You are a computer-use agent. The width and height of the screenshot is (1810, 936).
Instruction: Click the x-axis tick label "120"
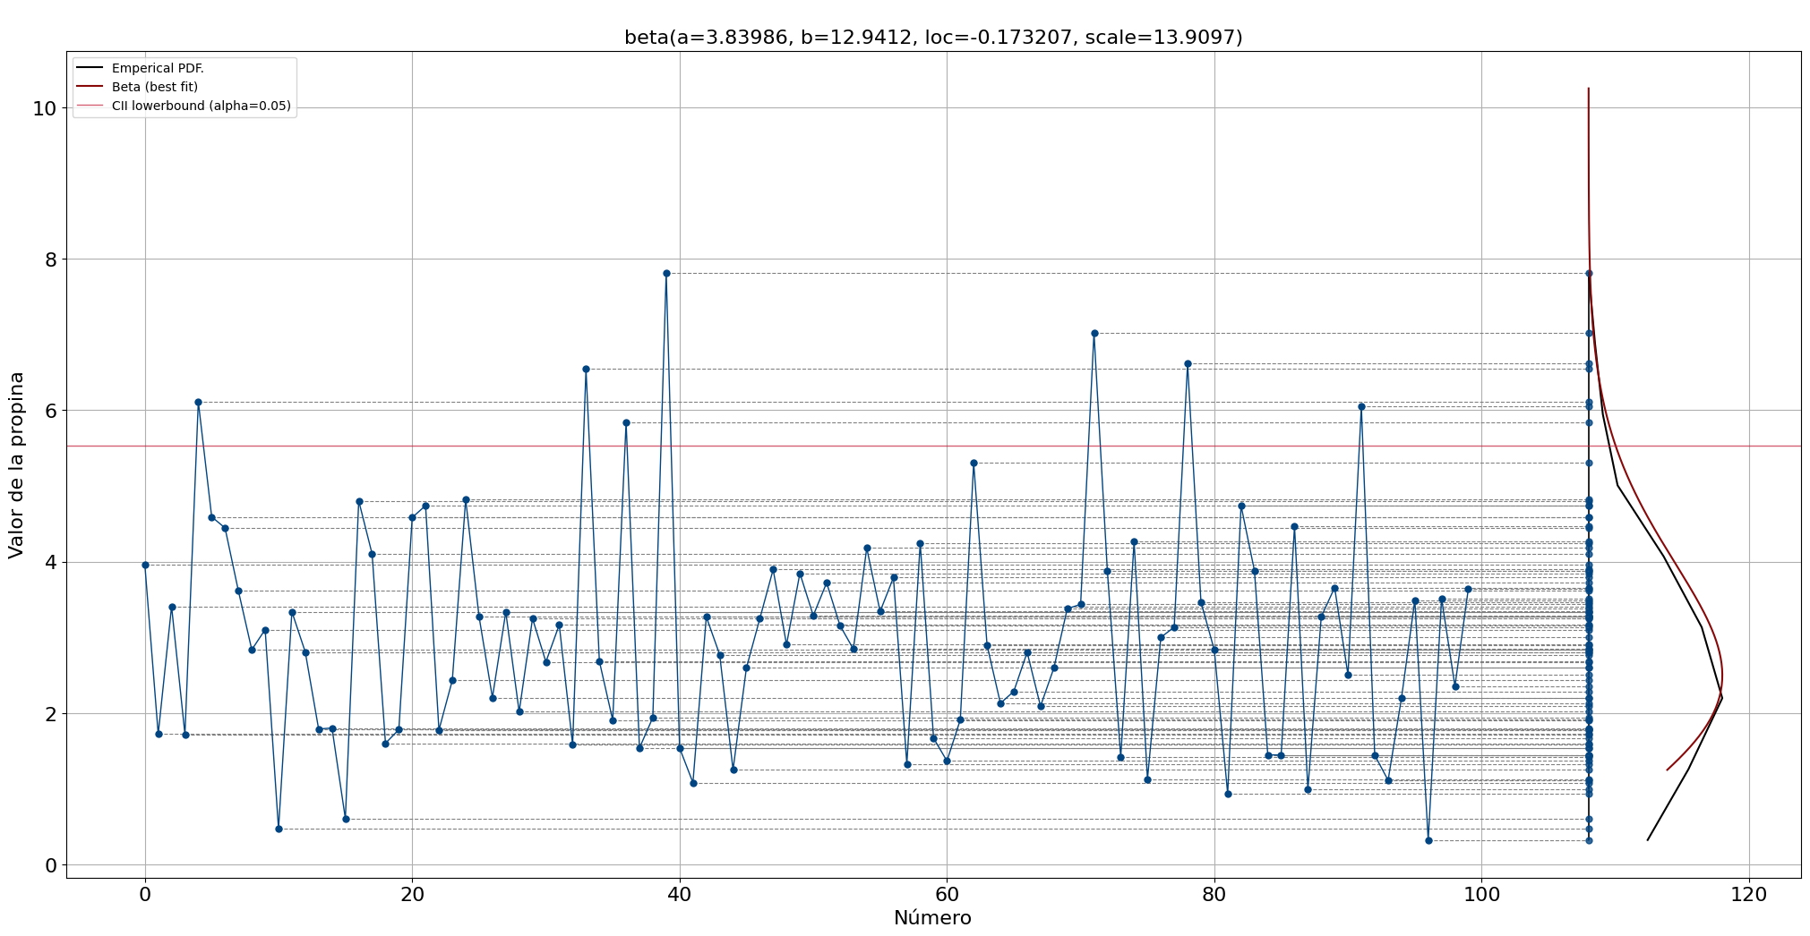click(x=1748, y=894)
